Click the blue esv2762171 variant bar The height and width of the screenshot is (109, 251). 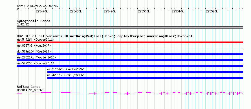(x=130, y=60)
